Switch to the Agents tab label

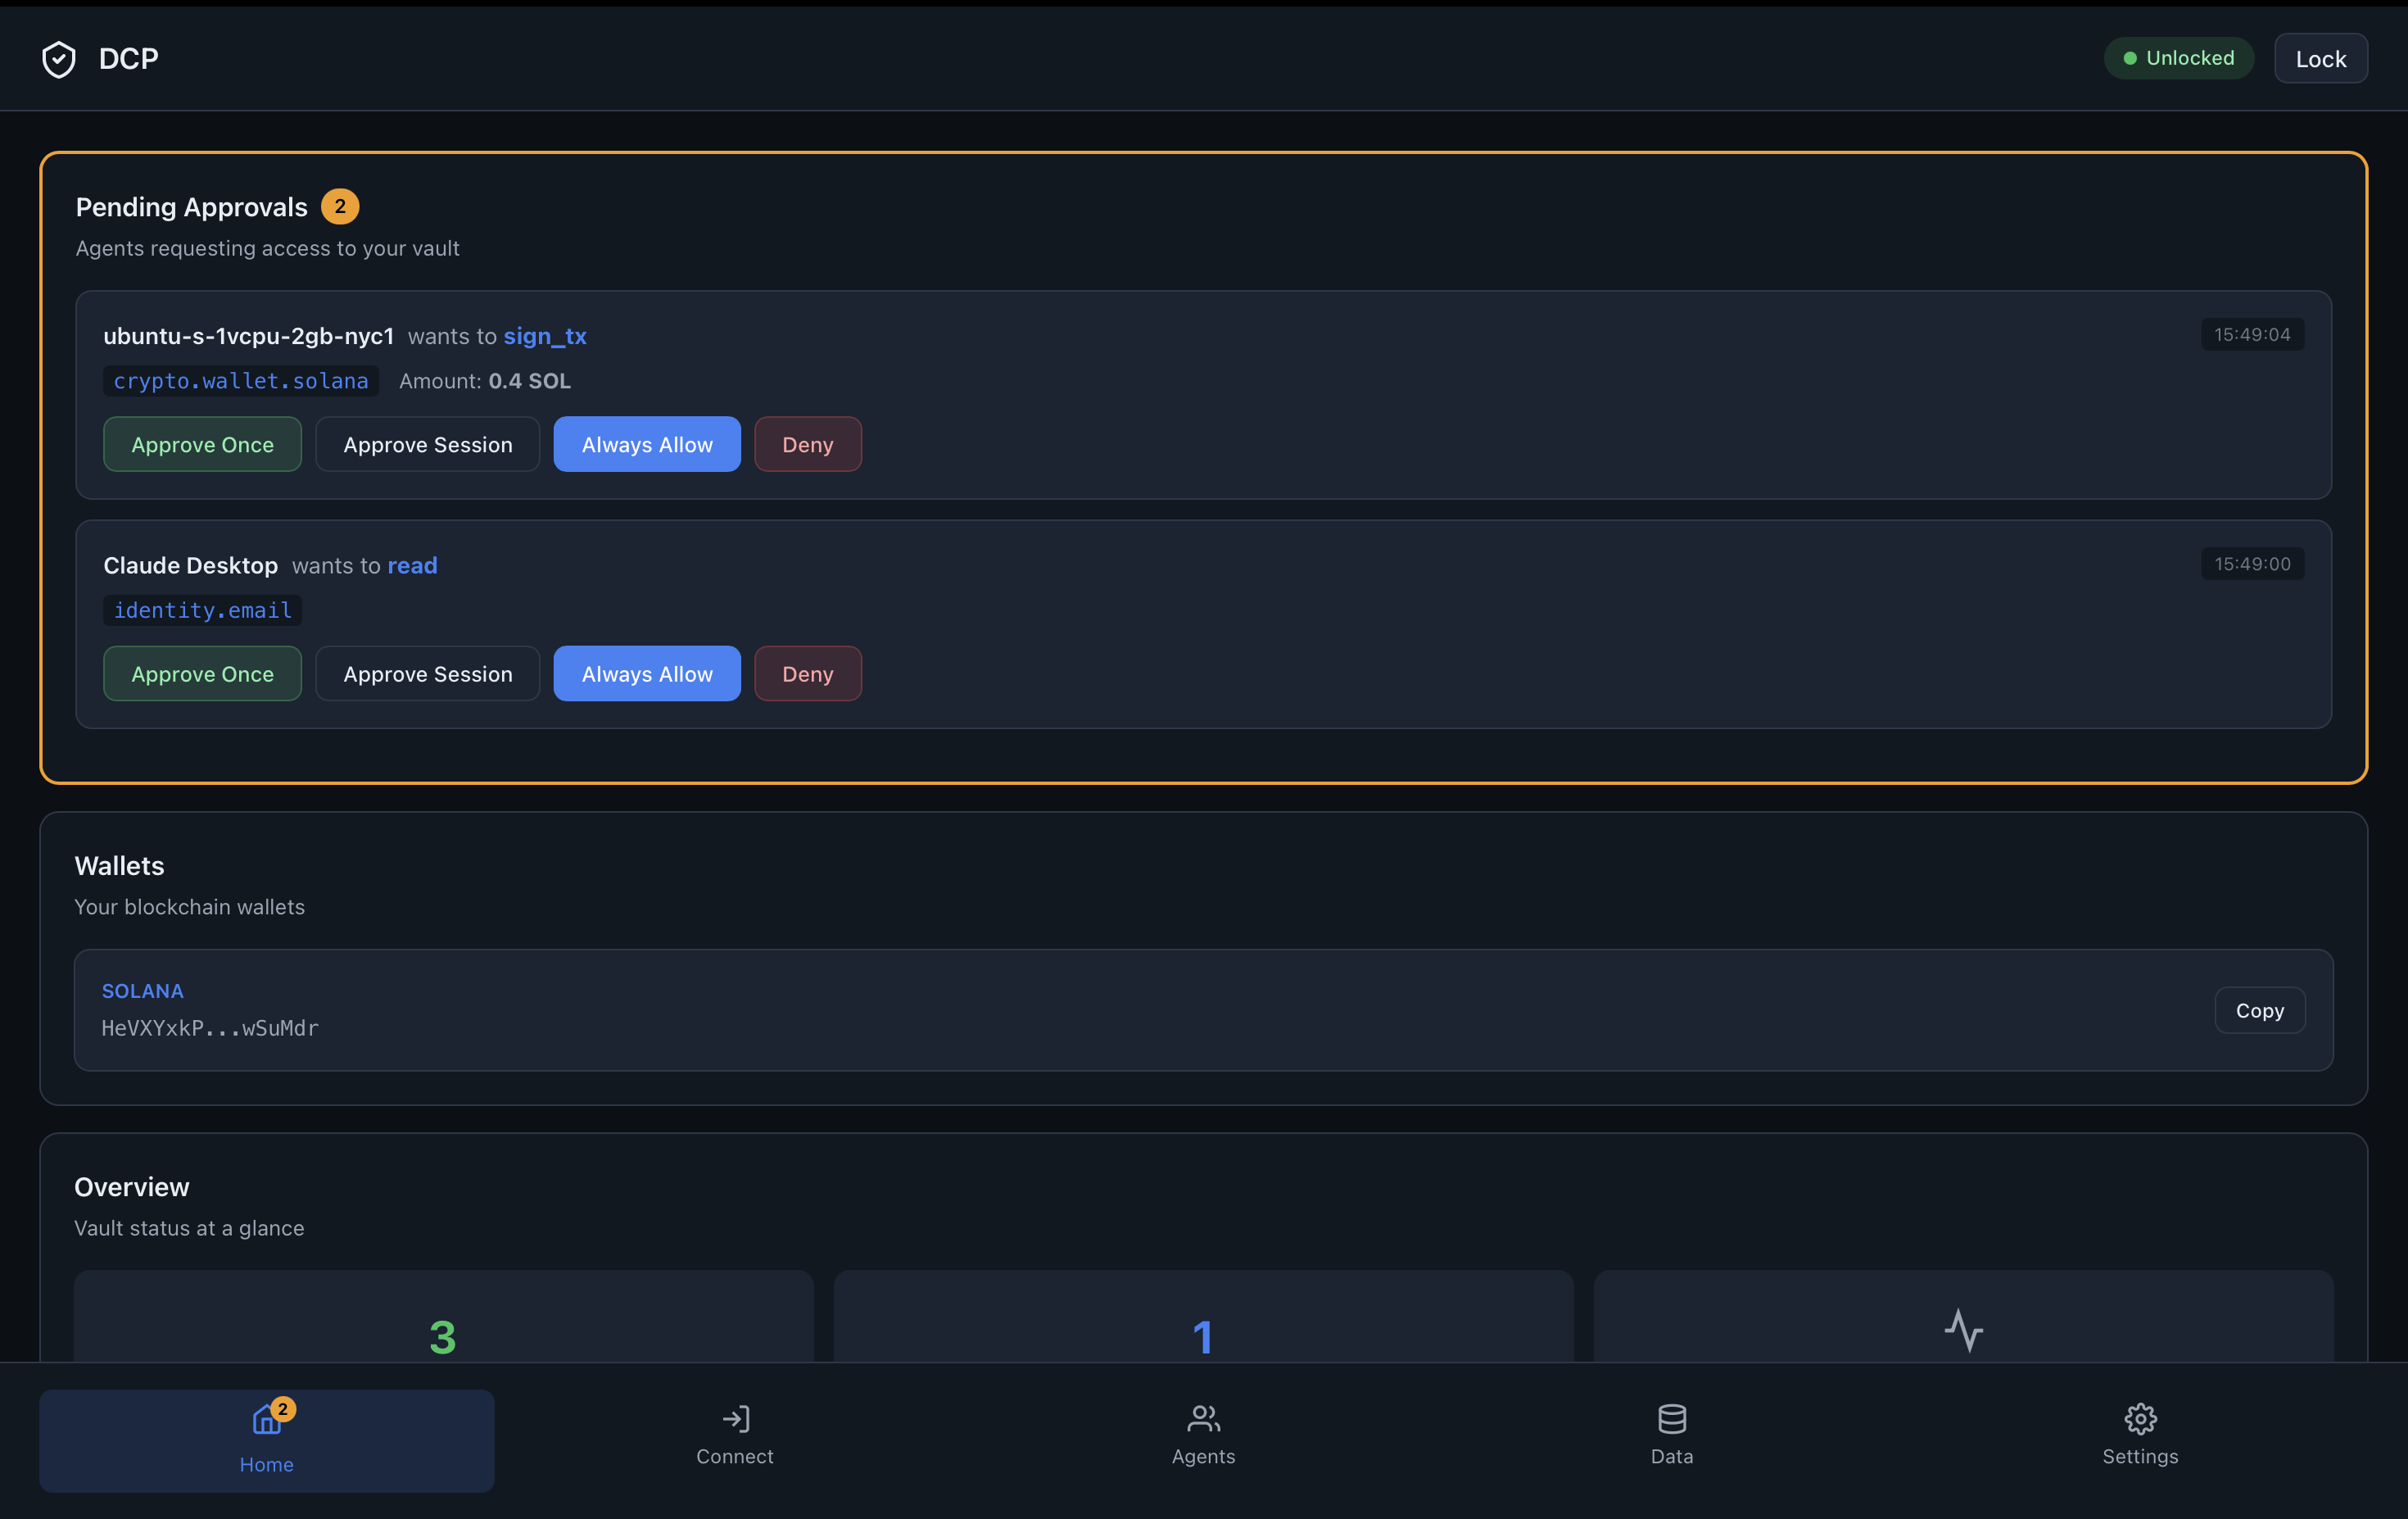tap(1203, 1457)
